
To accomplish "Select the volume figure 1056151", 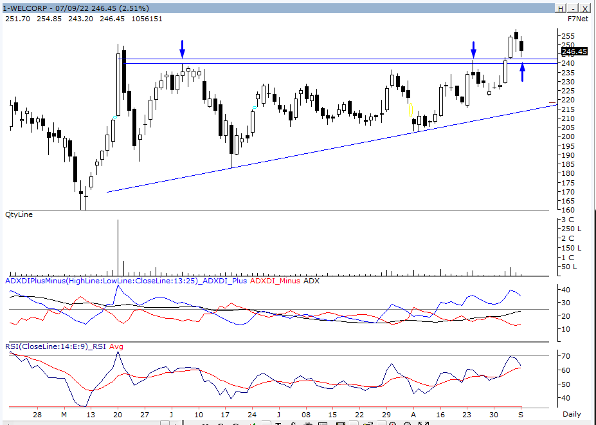I will click(147, 19).
